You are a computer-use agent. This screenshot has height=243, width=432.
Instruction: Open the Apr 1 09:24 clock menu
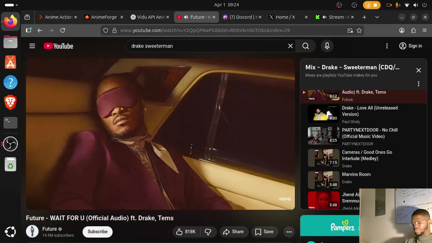pos(226,5)
